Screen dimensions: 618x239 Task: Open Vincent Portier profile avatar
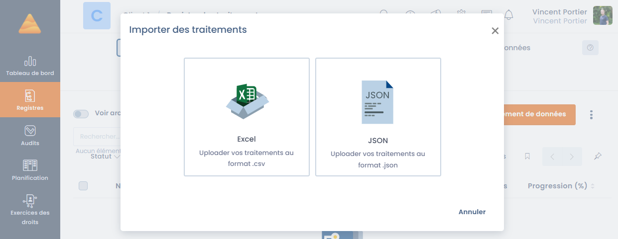point(603,15)
